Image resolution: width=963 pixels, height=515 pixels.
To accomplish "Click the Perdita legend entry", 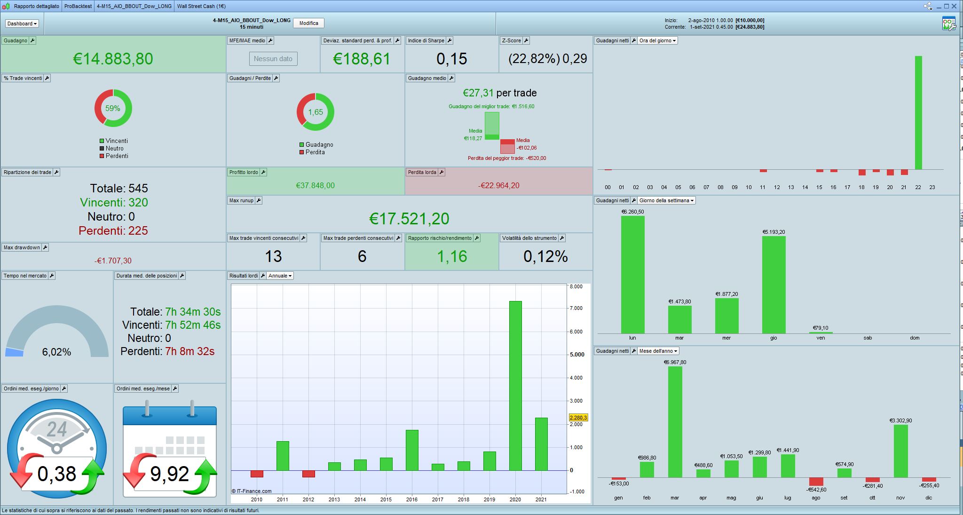I will click(312, 152).
